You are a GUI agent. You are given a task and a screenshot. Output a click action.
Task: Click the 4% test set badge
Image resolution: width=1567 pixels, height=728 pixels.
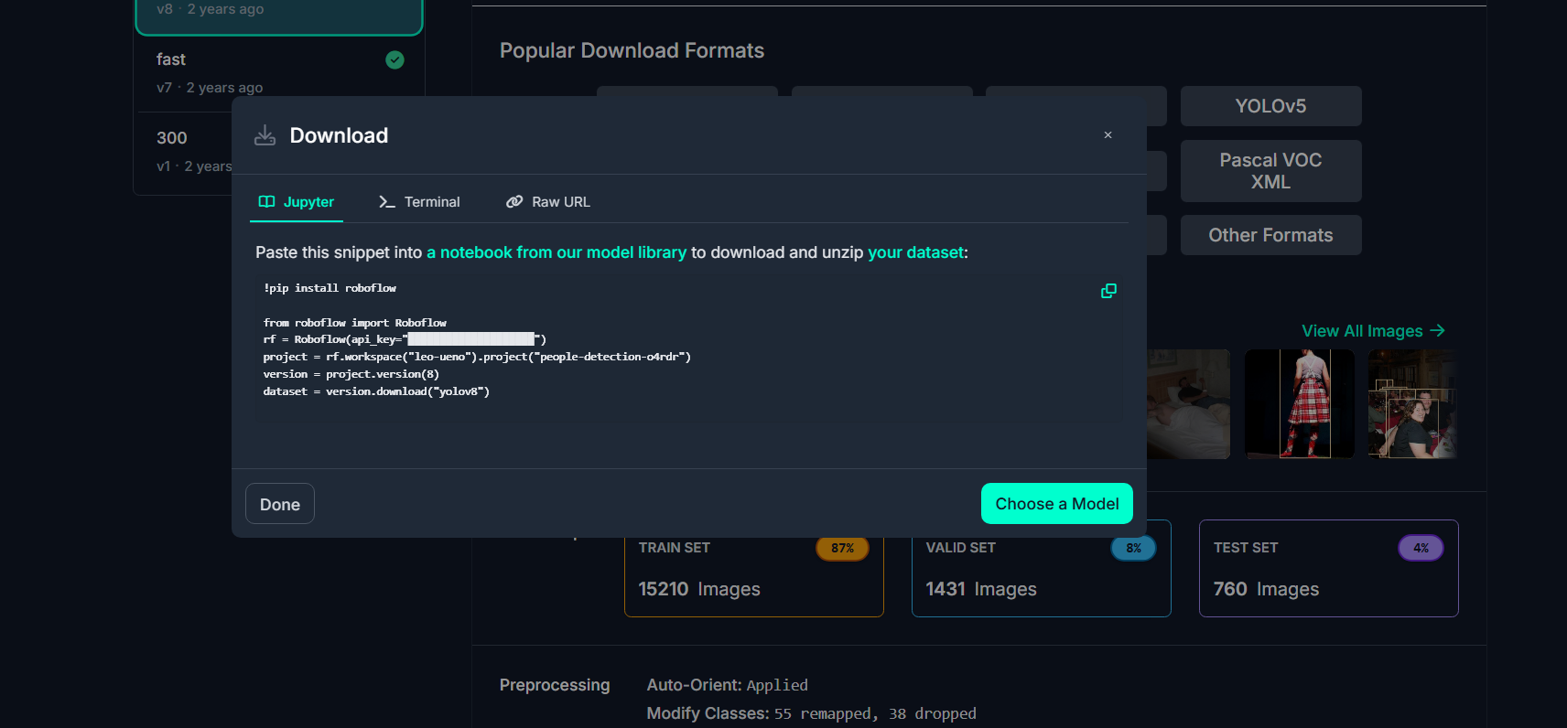click(x=1421, y=548)
